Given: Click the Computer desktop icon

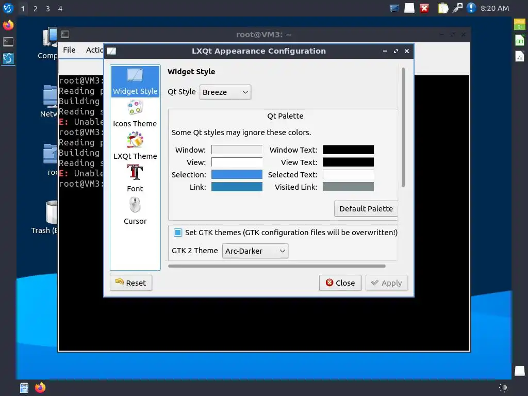Looking at the screenshot, I should (49, 43).
